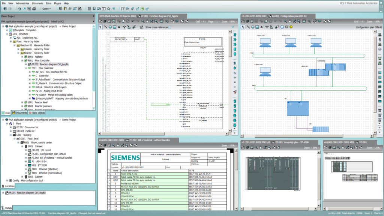Open the Query dropdown in the main toolbar
Viewport: 384px width, 216px height.
pos(48,9)
